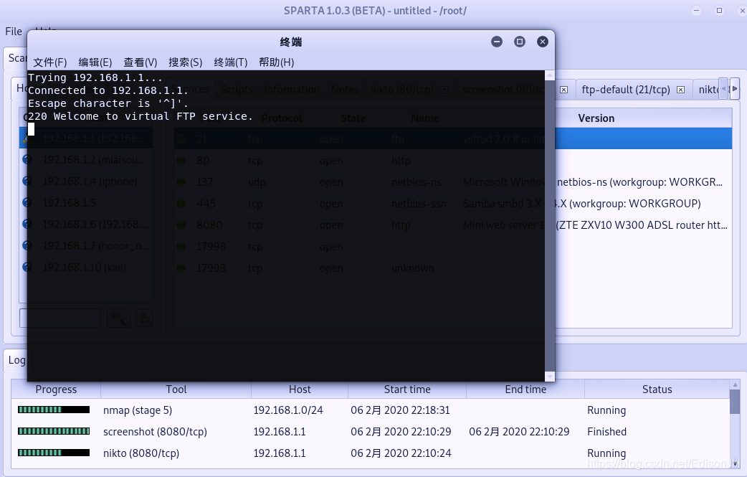Image resolution: width=747 pixels, height=477 pixels.
Task: Maximize the SPARTA window
Action: coord(719,11)
